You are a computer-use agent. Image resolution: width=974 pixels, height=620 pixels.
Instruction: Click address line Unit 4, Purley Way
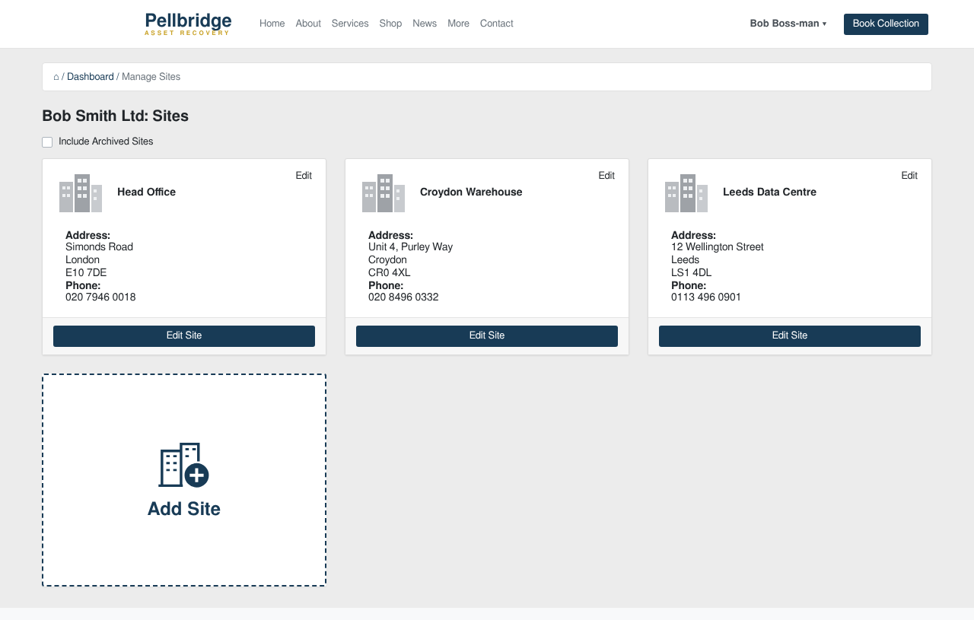pos(411,247)
